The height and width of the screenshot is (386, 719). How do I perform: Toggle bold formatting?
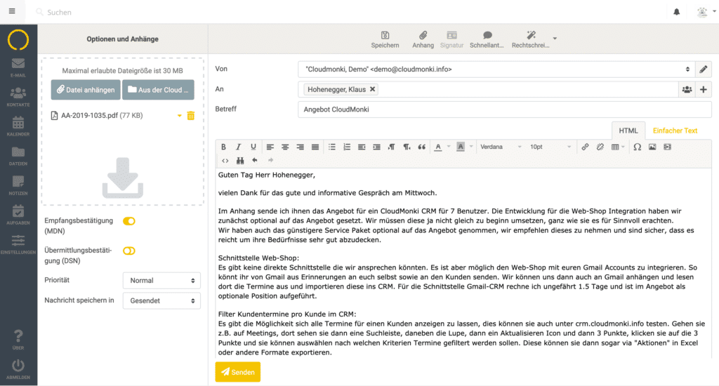point(223,147)
